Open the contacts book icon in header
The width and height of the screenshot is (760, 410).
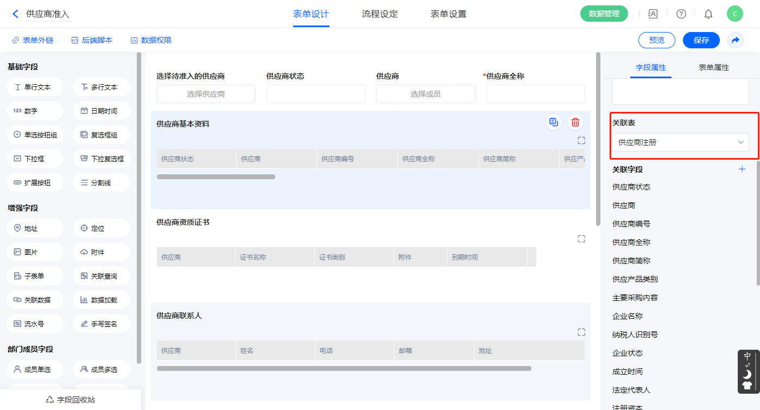(x=653, y=14)
